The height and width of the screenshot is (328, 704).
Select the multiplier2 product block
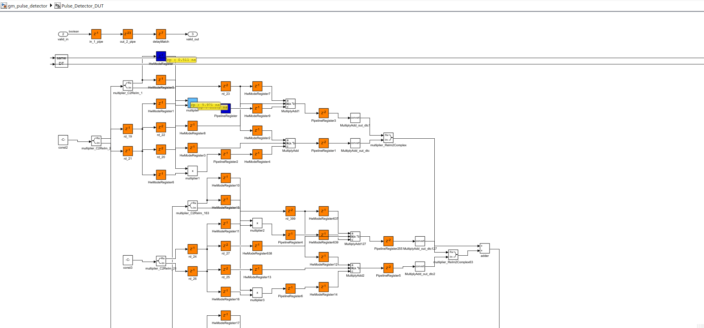click(x=257, y=223)
